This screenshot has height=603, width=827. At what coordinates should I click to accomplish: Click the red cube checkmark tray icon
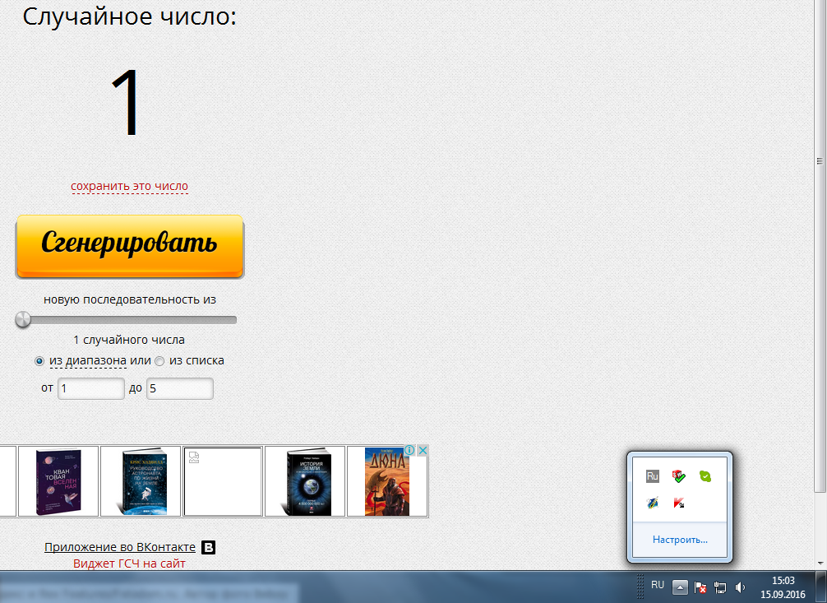679,476
